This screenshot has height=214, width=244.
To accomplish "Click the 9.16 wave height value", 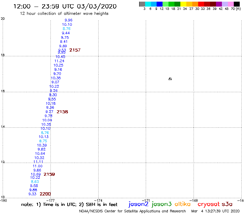I will coord(58,69).
